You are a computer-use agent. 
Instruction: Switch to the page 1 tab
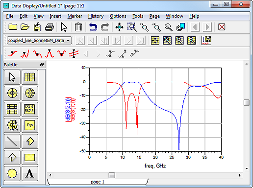click(x=98, y=182)
